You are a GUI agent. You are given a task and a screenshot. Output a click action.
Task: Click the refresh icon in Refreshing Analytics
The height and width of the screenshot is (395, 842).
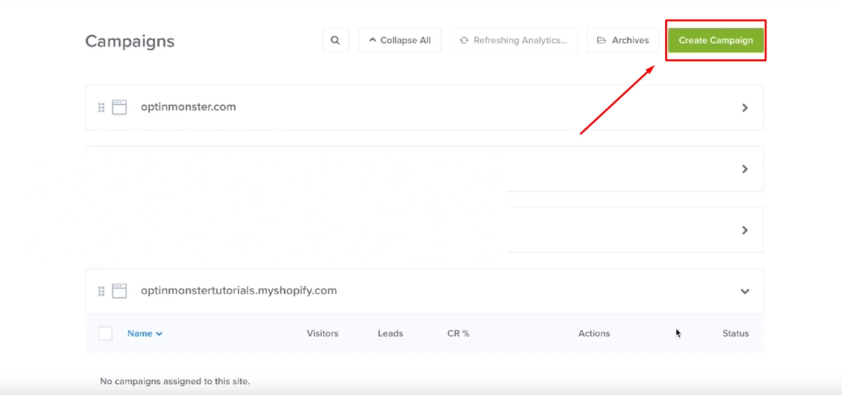click(464, 41)
